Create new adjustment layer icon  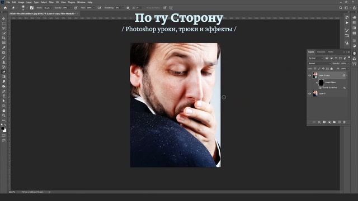pyautogui.click(x=329, y=122)
